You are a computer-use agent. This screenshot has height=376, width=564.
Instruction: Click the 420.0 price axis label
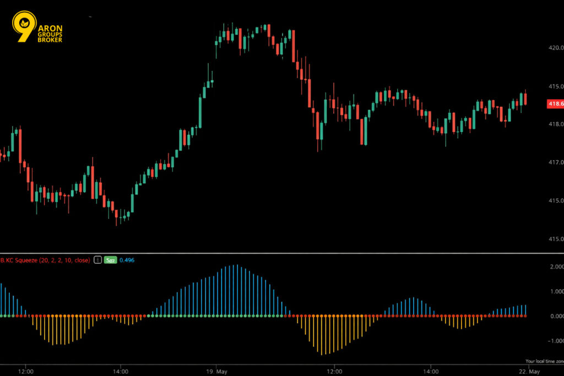555,48
